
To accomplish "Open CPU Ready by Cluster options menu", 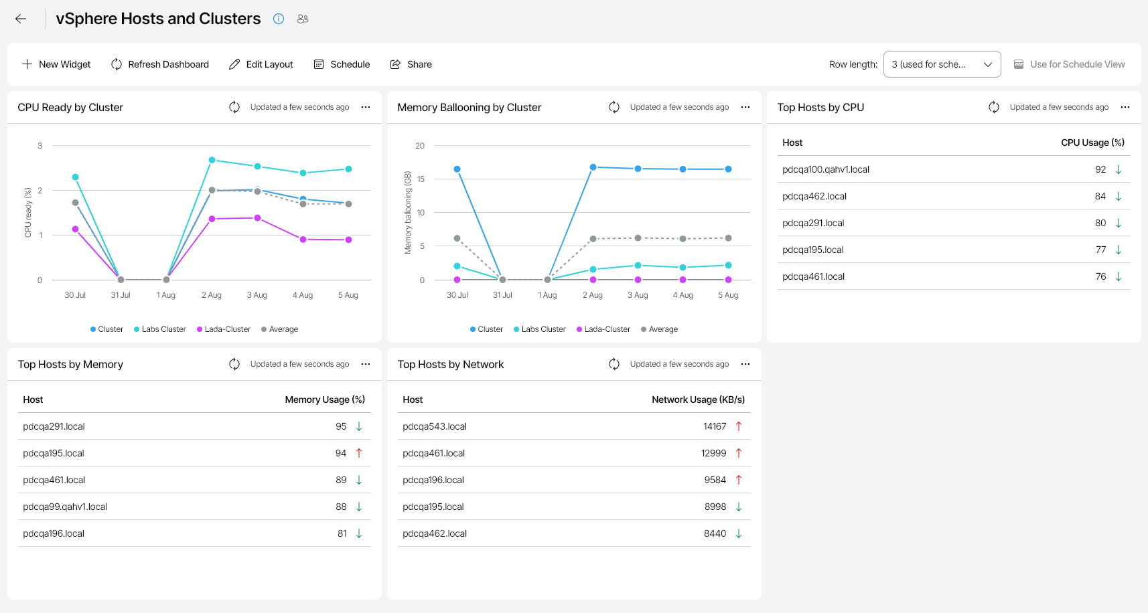I will coord(366,107).
